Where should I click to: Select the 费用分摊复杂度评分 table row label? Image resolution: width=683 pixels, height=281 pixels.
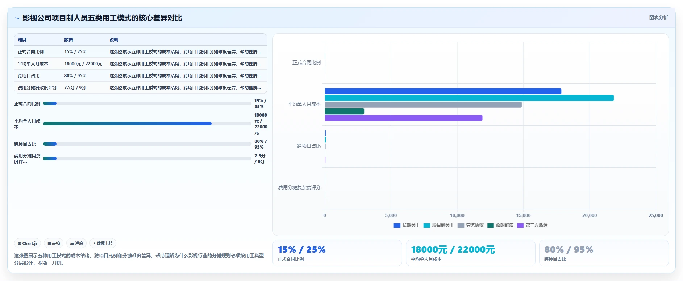(37, 88)
